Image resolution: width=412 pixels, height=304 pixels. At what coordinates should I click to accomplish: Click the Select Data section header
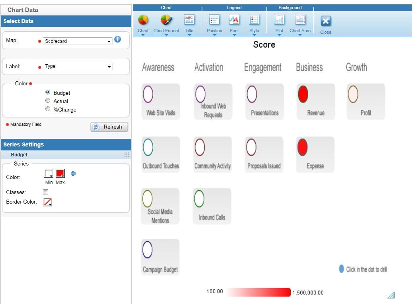66,21
